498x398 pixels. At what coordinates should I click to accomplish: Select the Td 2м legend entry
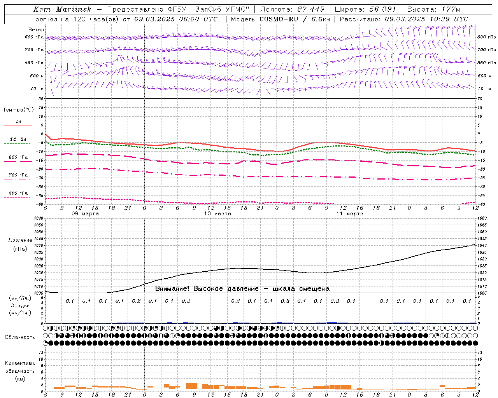coord(18,139)
